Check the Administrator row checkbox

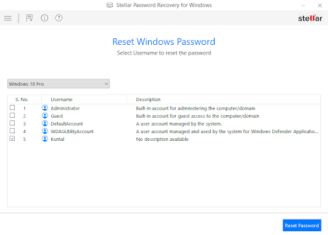tap(12, 108)
